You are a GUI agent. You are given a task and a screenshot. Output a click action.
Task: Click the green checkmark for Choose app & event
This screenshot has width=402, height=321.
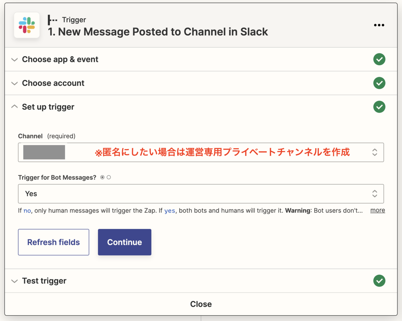tap(379, 59)
